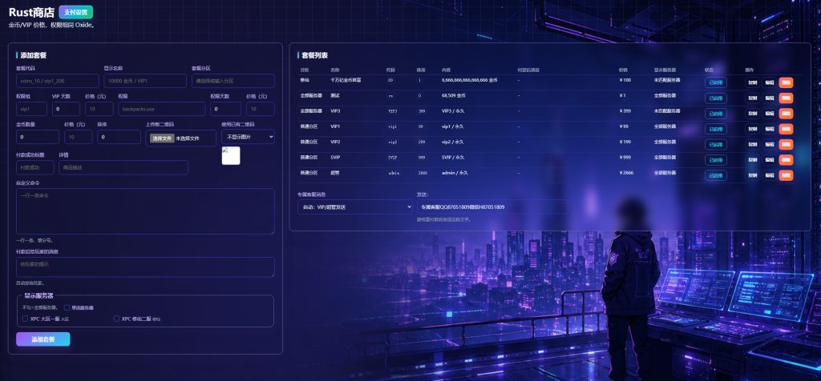821x381 pixels.
Task: Delete the VIP3 package row
Action: coord(786,114)
